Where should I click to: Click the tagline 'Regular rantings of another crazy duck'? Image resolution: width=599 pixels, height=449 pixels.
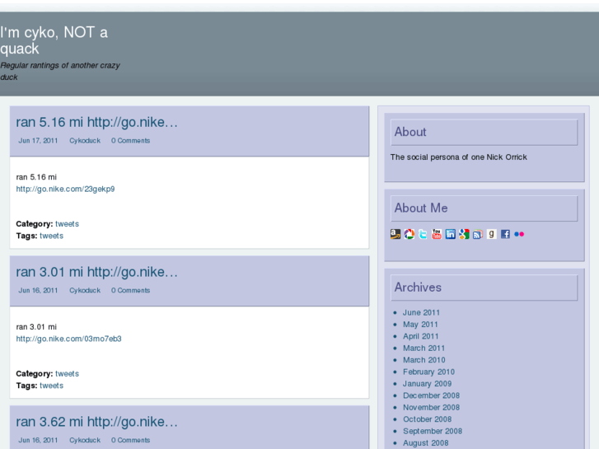[x=60, y=72]
